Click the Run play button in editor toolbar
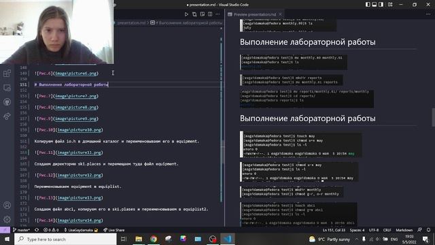The width and height of the screenshot is (435, 245). pyautogui.click(x=186, y=14)
